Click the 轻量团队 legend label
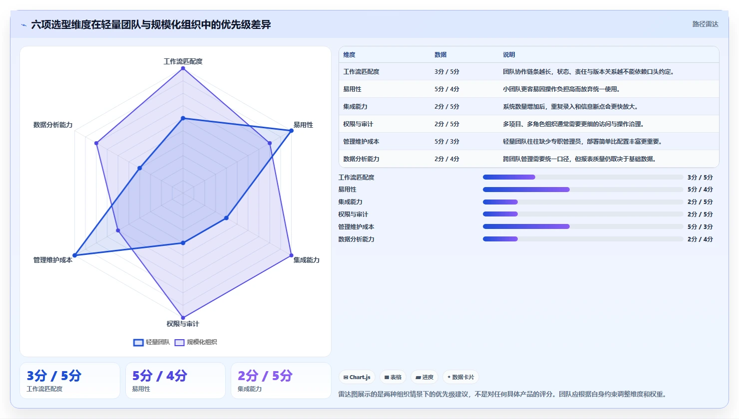This screenshot has width=739, height=419. pos(158,342)
